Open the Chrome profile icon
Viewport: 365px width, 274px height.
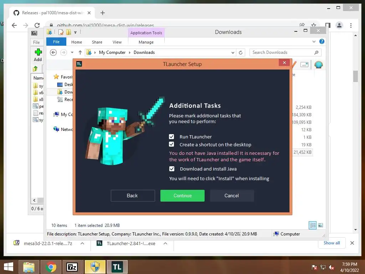339,25
